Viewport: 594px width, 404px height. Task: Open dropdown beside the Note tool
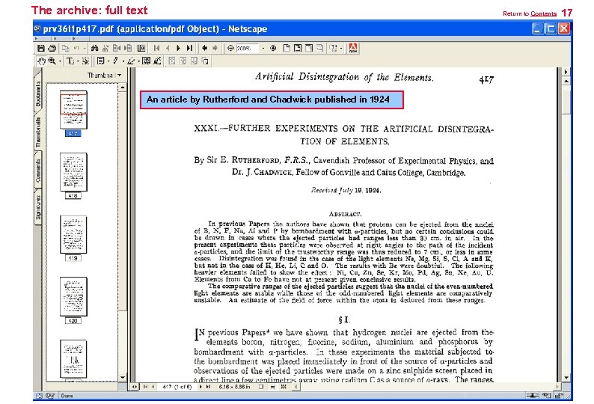108,61
